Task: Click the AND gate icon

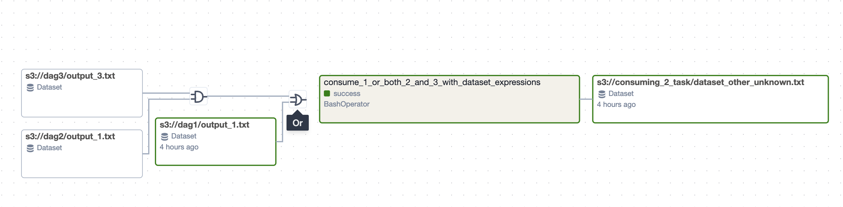Action: tap(199, 97)
